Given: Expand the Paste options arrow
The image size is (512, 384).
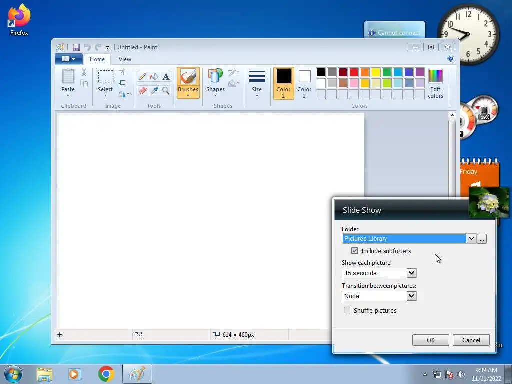Looking at the screenshot, I should coord(68,95).
